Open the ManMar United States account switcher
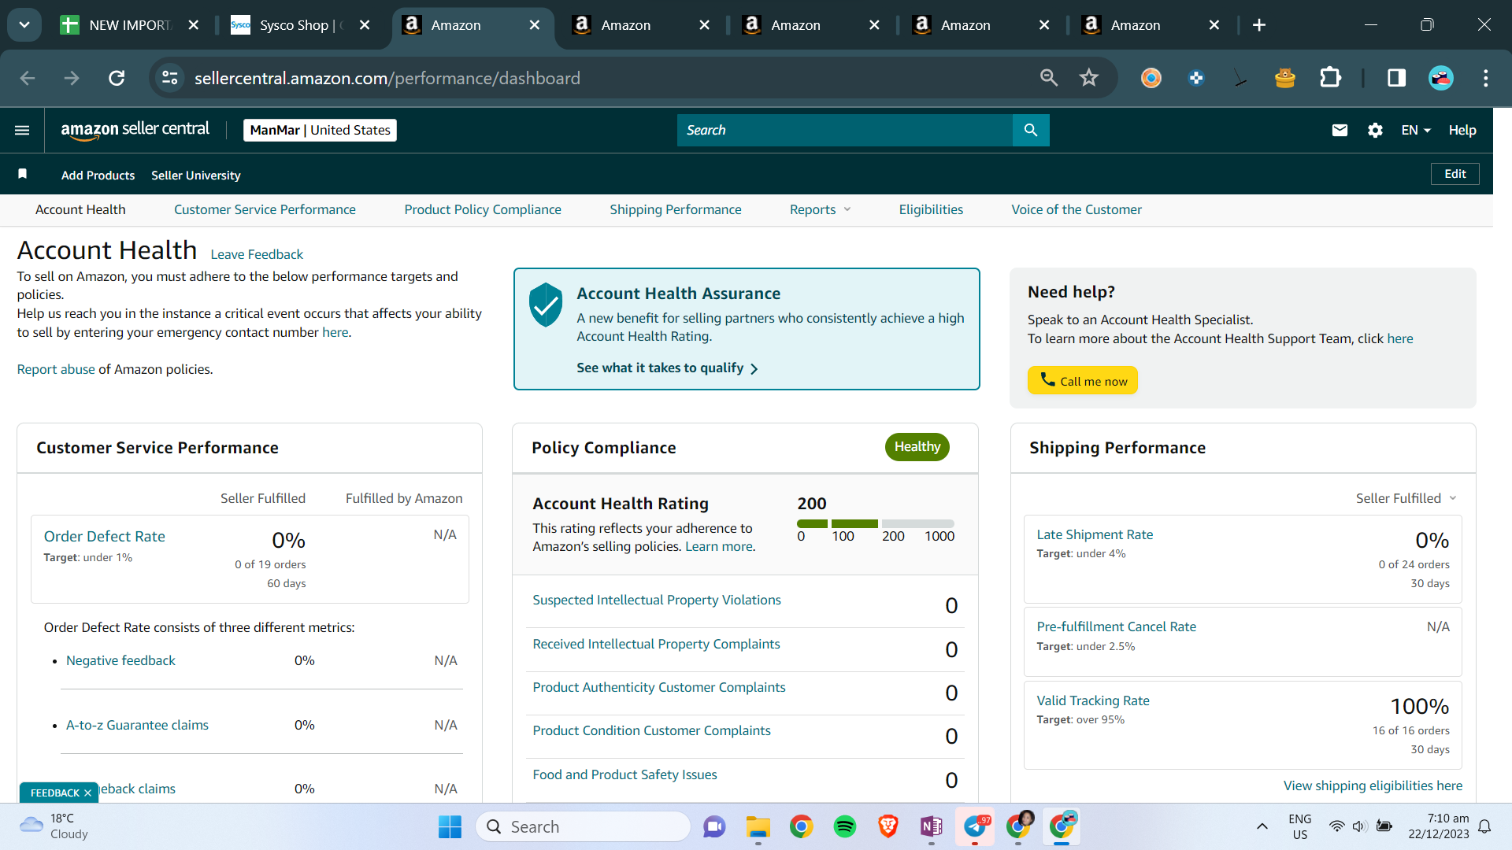The height and width of the screenshot is (850, 1512). [x=320, y=130]
